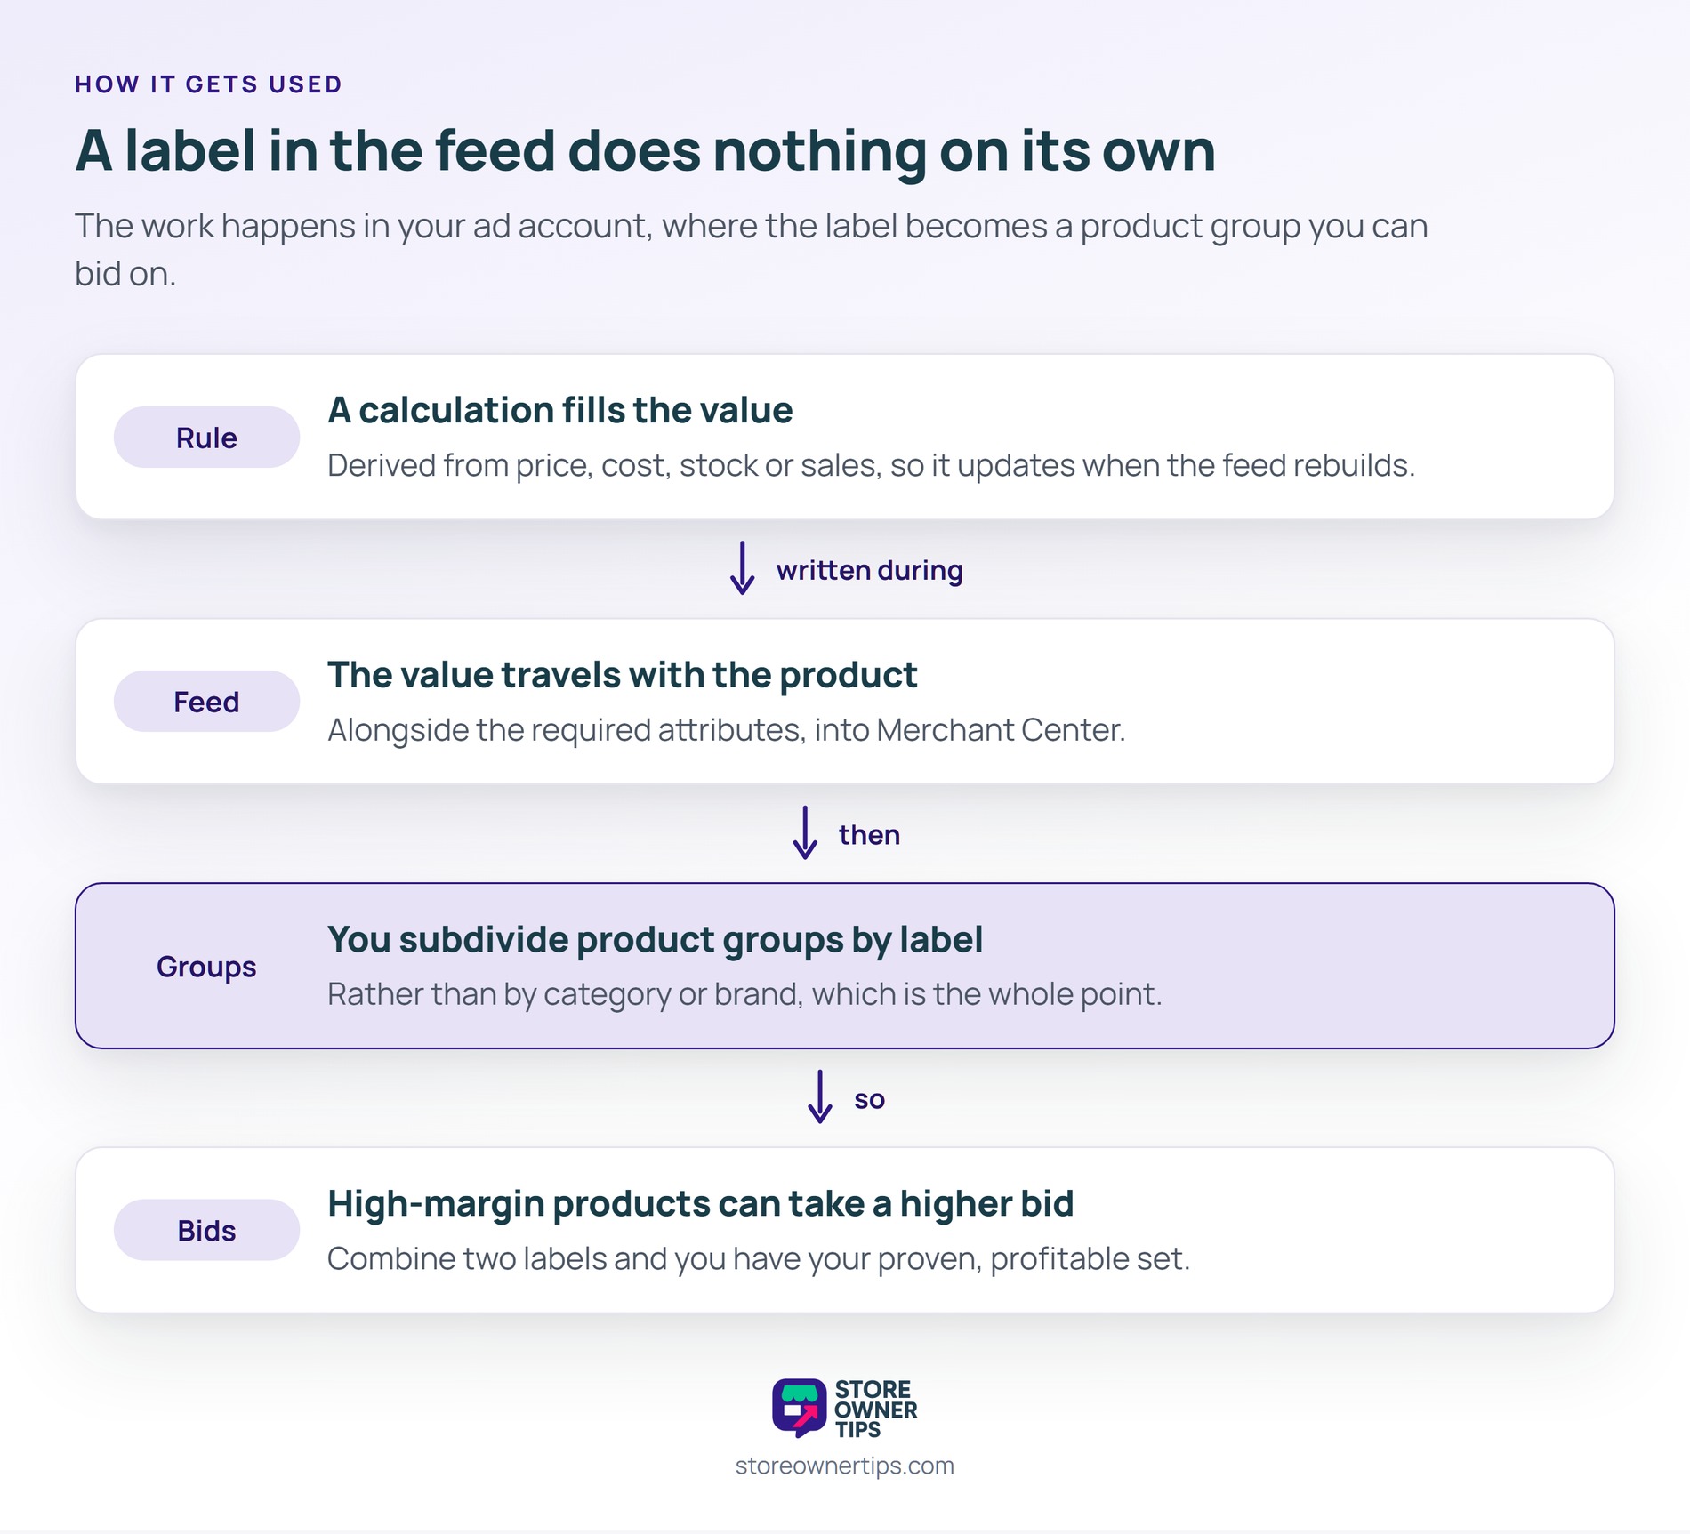The height and width of the screenshot is (1534, 1690).
Task: Click text 'Derived from price, cost, stock or sales'
Action: 605,465
